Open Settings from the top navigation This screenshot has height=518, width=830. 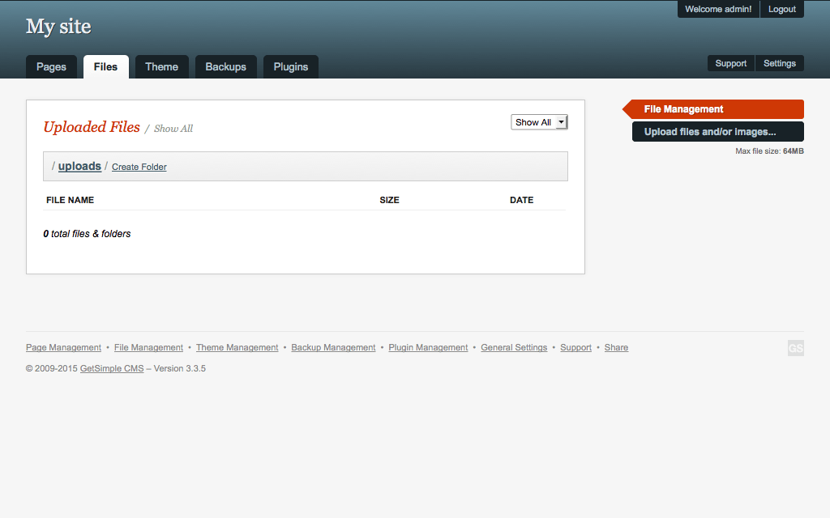tap(779, 63)
